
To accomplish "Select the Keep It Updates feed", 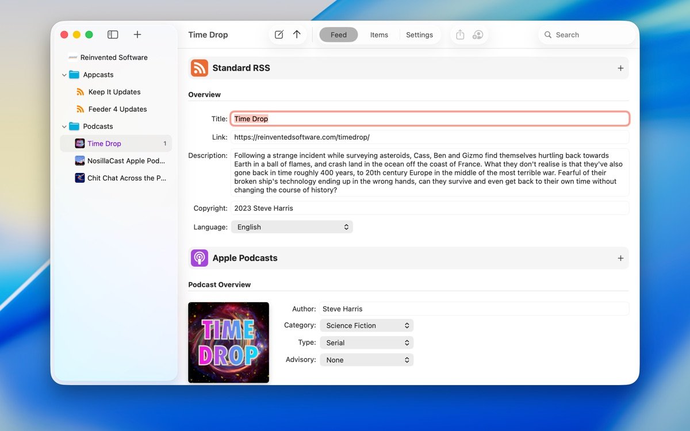I will pyautogui.click(x=116, y=92).
